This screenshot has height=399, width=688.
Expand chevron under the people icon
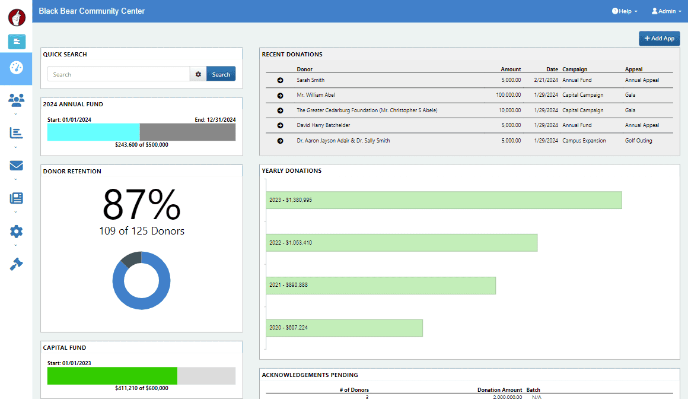[x=16, y=114]
